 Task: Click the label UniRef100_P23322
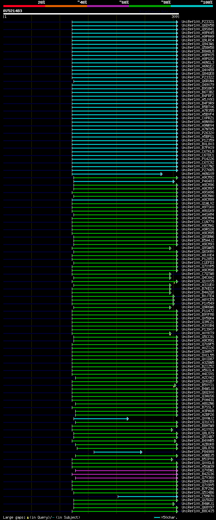point(198,77)
